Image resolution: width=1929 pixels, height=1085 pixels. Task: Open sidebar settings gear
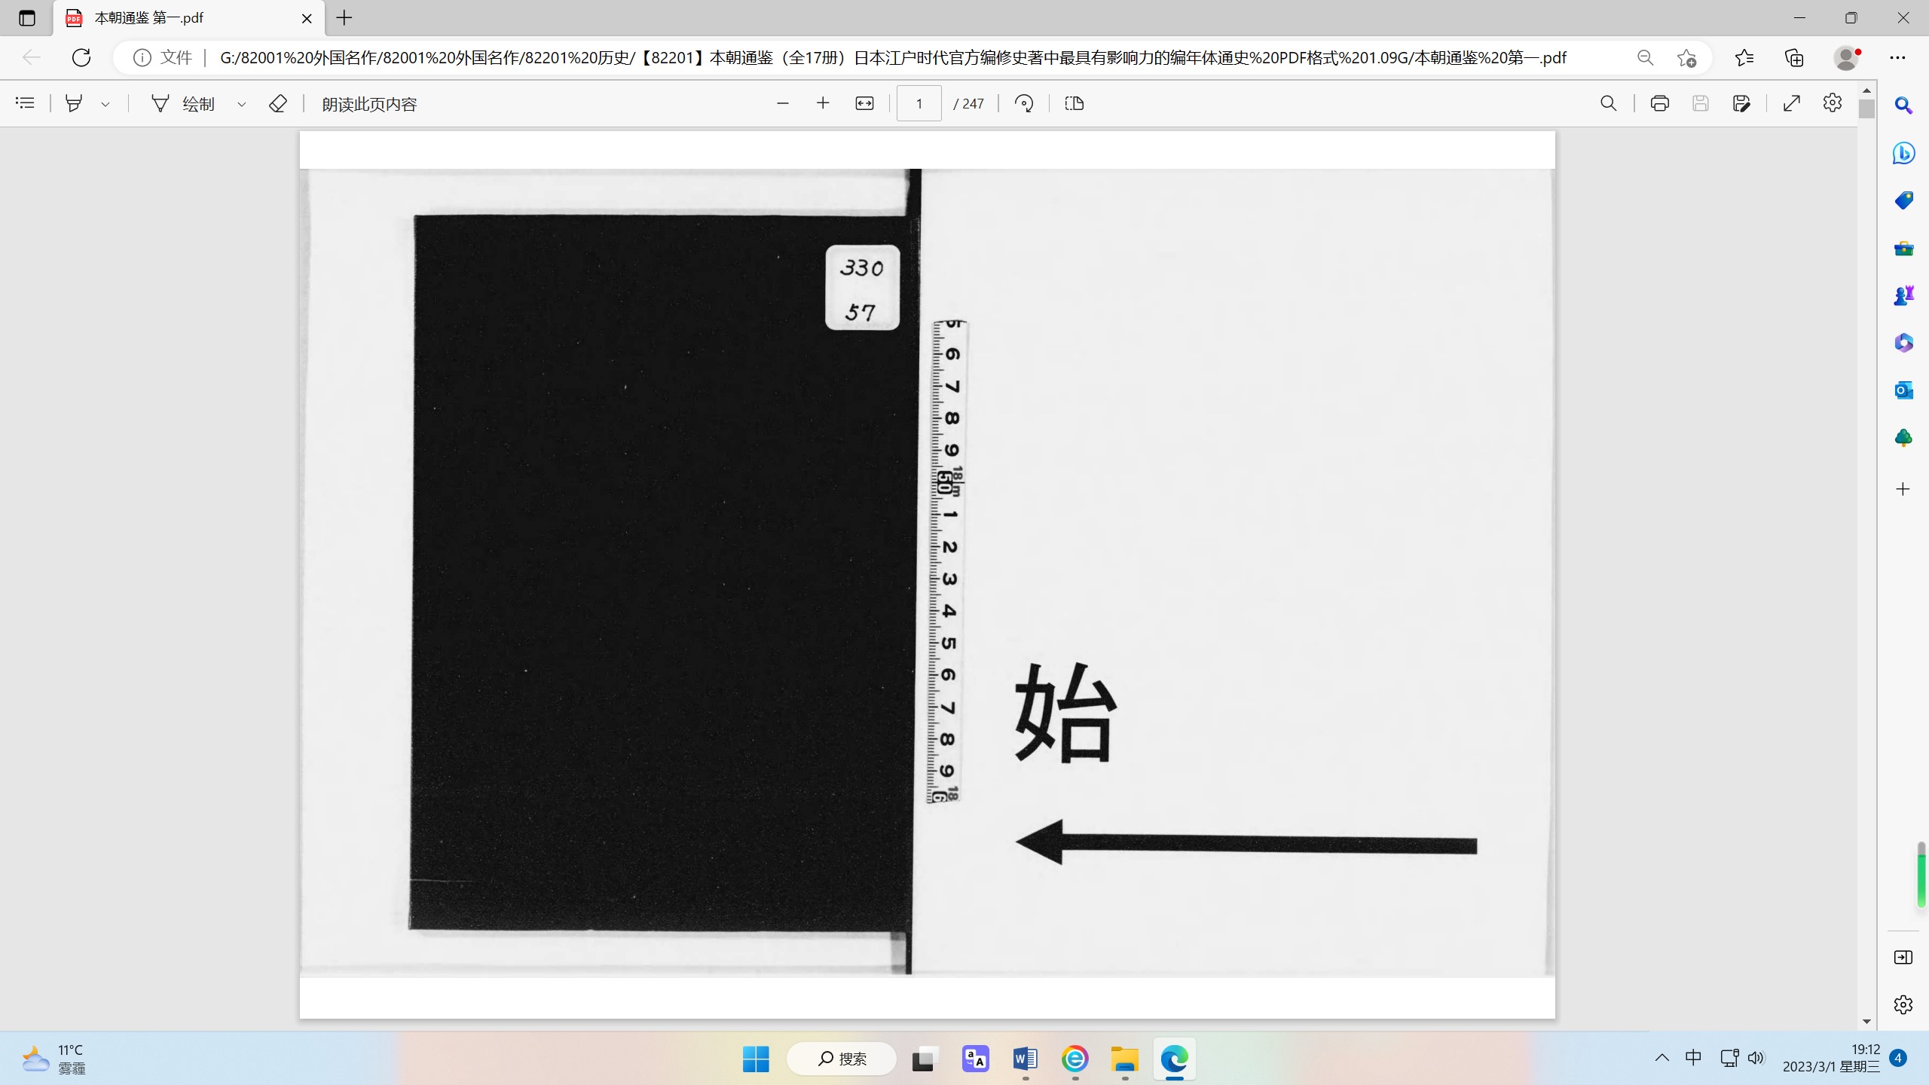coord(1903,1004)
